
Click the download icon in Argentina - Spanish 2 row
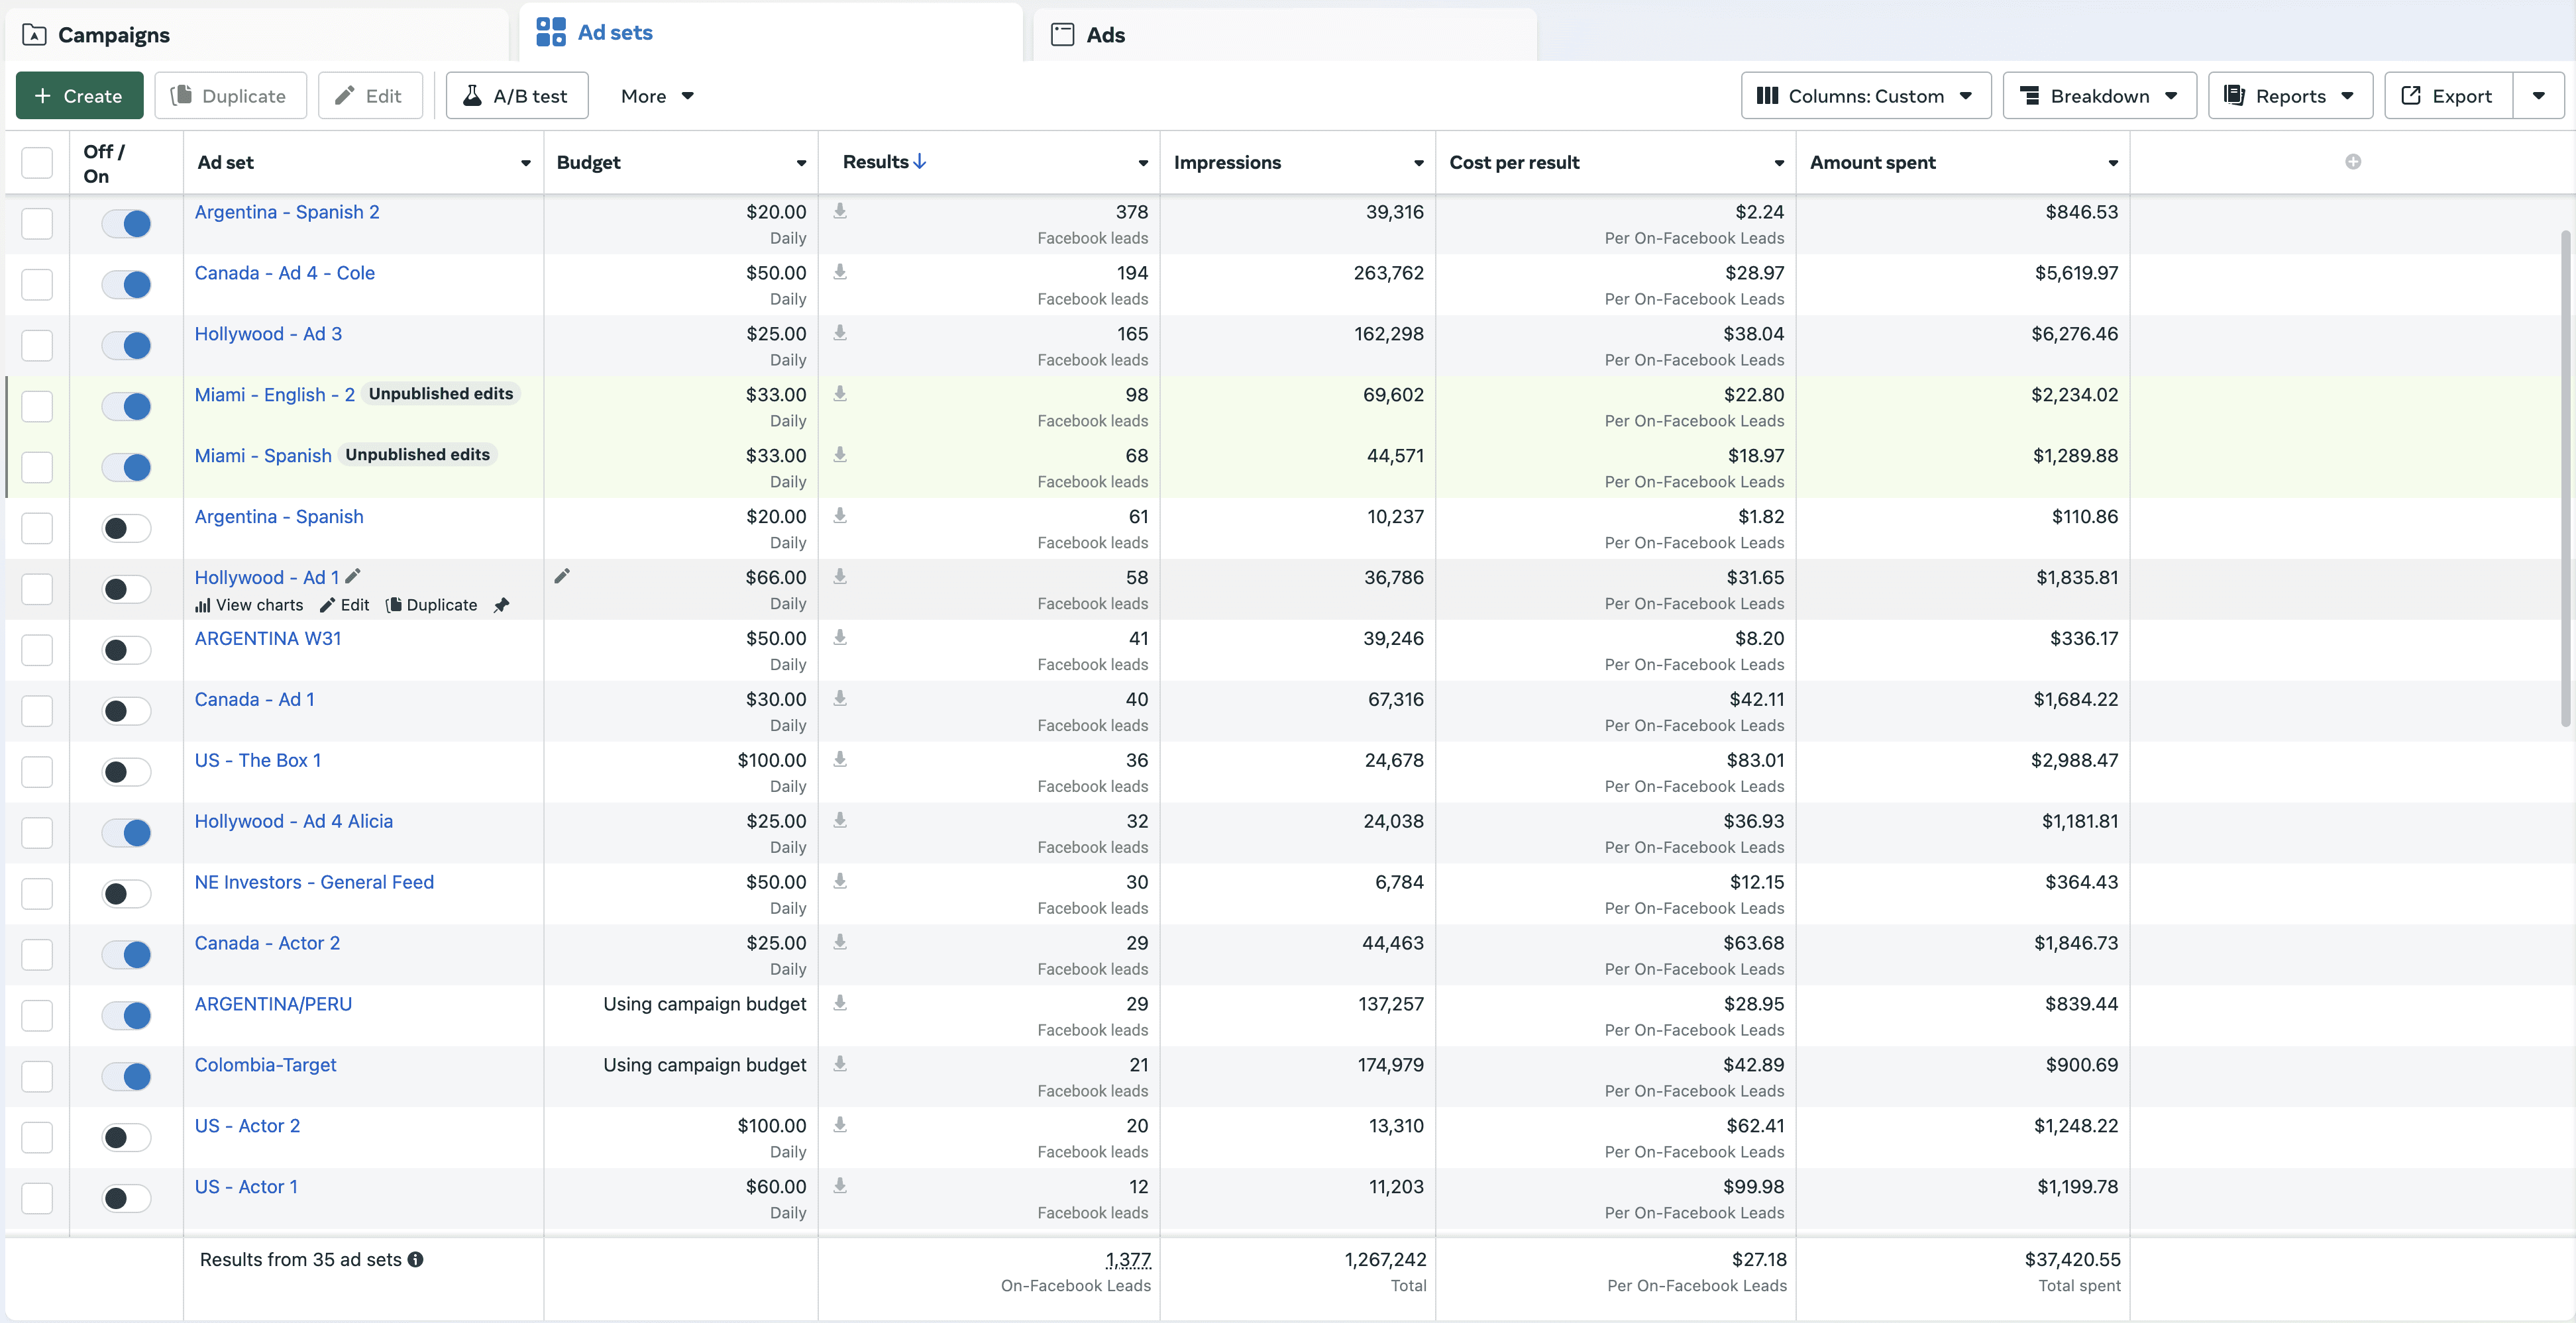[x=840, y=211]
